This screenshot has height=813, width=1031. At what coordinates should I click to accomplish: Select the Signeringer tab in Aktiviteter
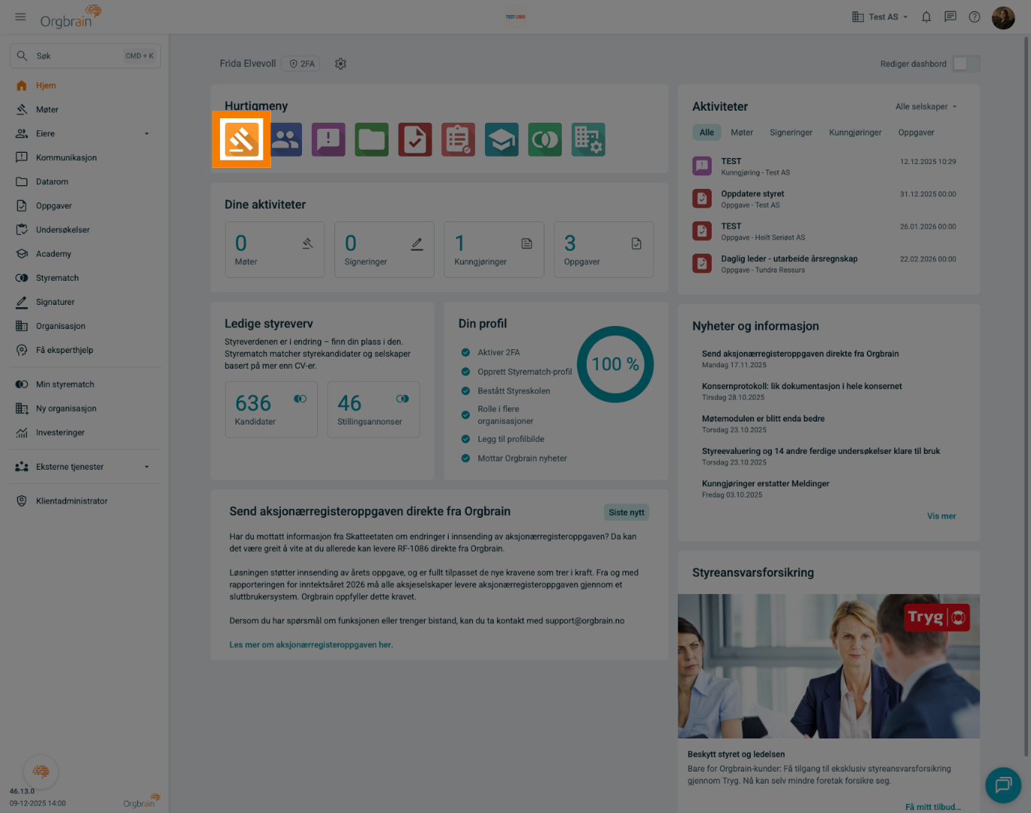click(x=791, y=132)
